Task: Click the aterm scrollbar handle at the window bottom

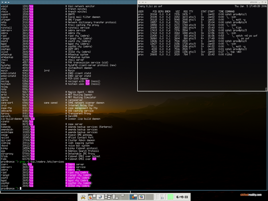Action: pyautogui.click(x=266, y=89)
